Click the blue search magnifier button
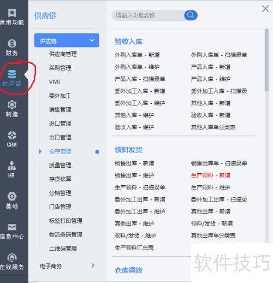 tap(191, 15)
